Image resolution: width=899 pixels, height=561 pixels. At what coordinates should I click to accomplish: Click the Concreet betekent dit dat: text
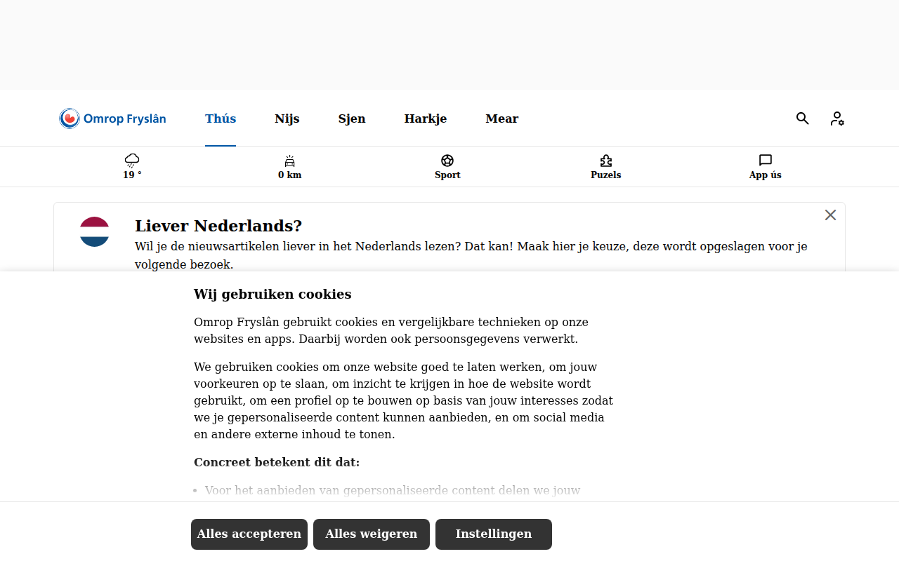click(x=277, y=462)
